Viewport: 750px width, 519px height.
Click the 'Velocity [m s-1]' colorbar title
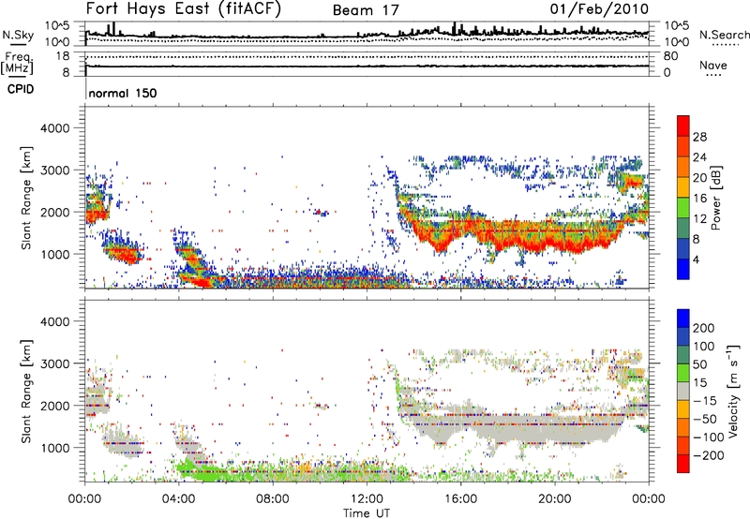tap(733, 391)
